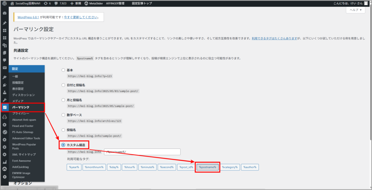Insert the %year% tag

(x=74, y=167)
